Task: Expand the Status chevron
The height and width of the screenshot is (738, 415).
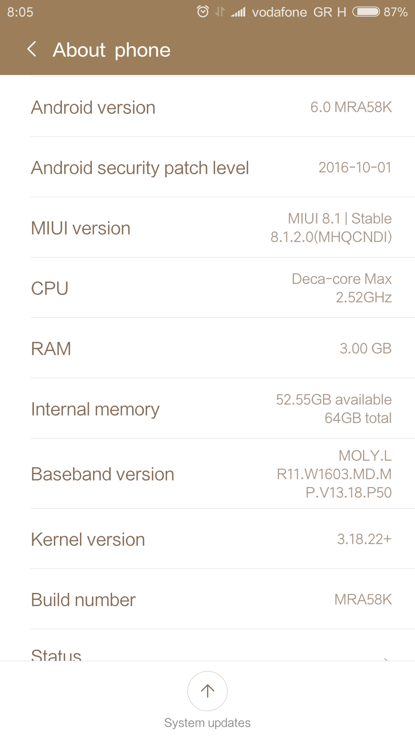Action: click(386, 658)
